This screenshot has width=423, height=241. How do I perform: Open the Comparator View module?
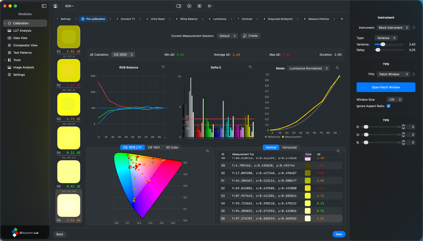point(25,45)
